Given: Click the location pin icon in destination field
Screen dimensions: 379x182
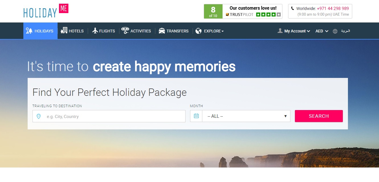Looking at the screenshot, I should (39, 116).
